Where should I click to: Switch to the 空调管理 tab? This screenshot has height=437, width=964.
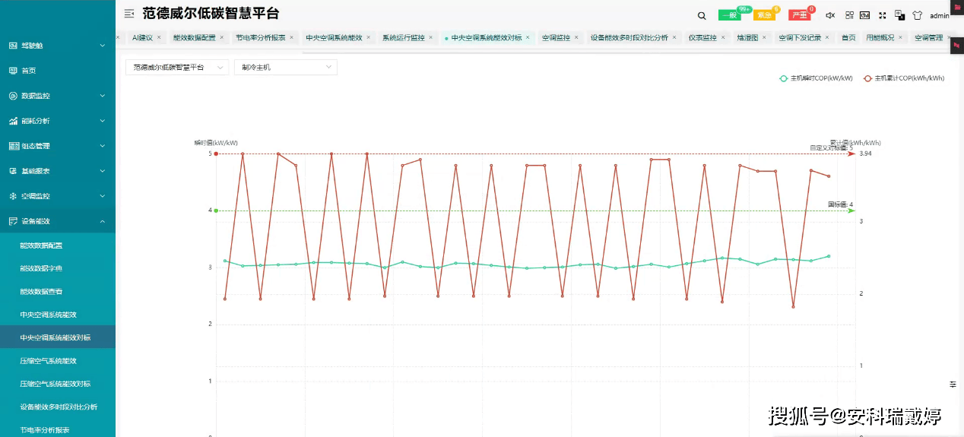tap(928, 37)
